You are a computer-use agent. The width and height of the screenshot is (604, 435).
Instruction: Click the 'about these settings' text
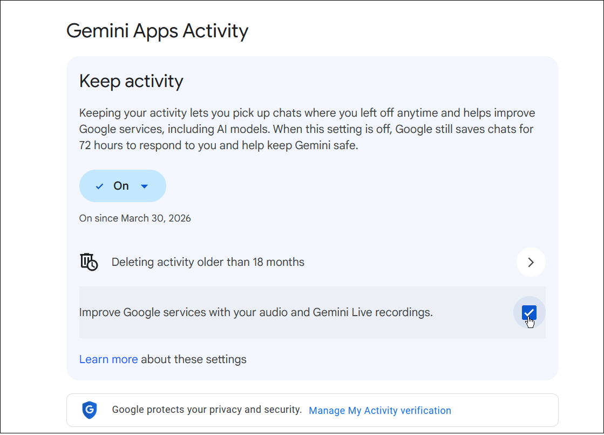click(194, 359)
